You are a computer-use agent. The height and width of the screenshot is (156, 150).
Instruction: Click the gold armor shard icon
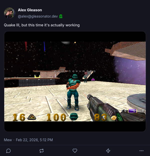[114, 118]
